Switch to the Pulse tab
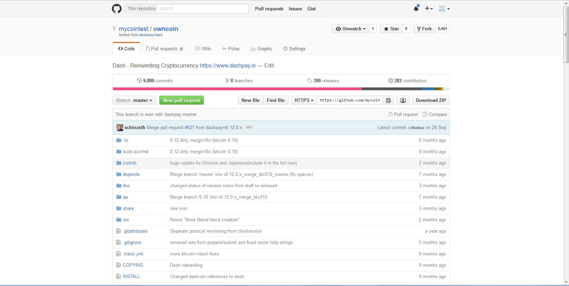The image size is (569, 286). (x=231, y=49)
